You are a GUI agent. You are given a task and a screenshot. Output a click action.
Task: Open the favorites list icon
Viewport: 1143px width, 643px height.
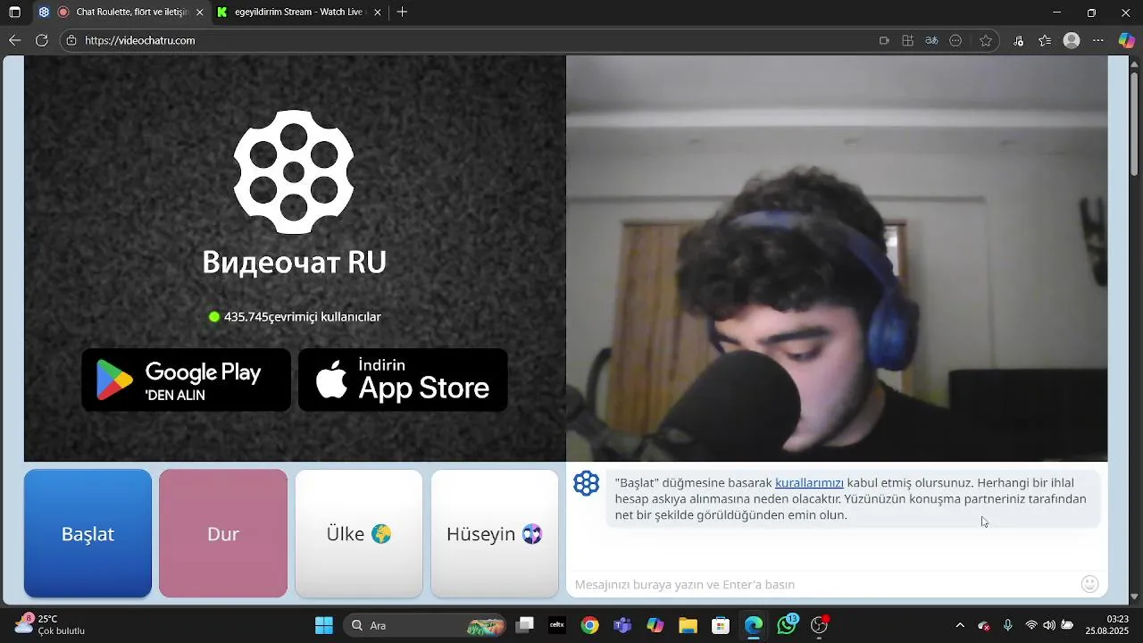coord(1045,40)
